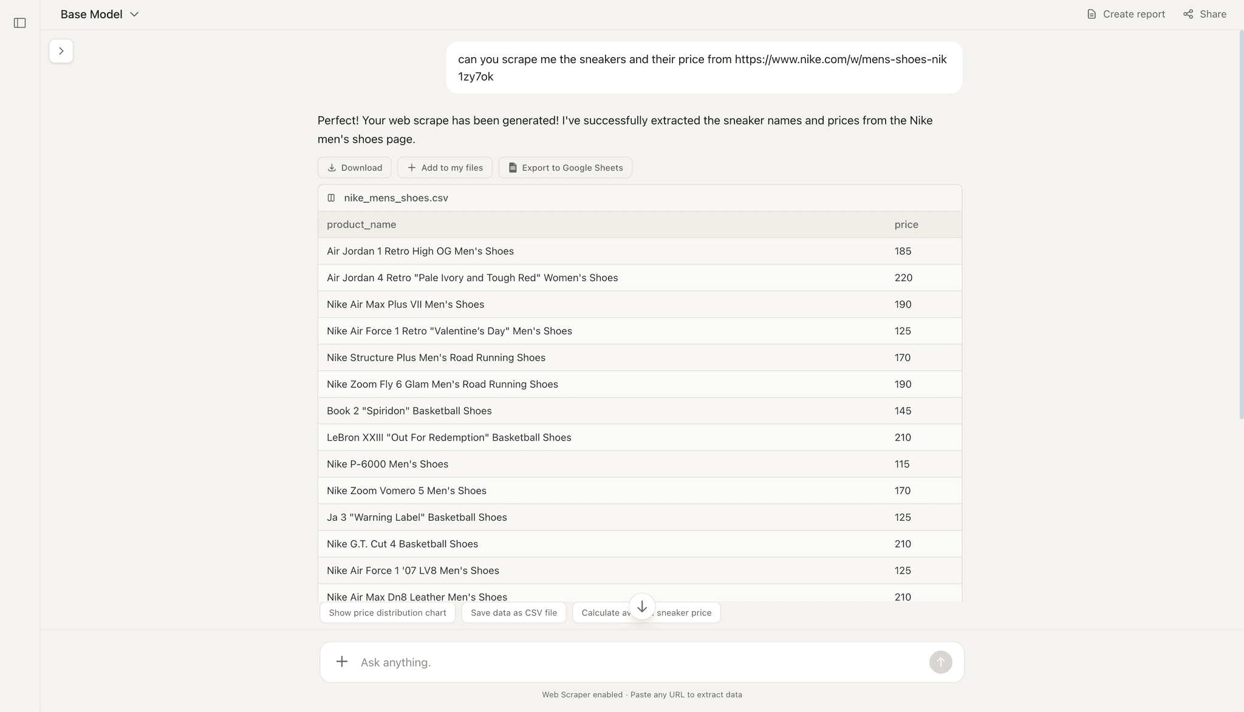Click the Share icon
The height and width of the screenshot is (712, 1244).
[1188, 13]
